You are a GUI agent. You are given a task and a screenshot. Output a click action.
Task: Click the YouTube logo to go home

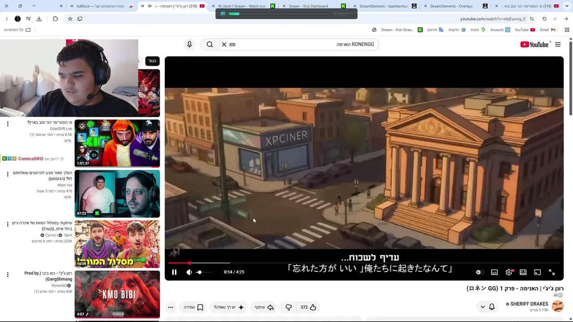click(x=534, y=44)
